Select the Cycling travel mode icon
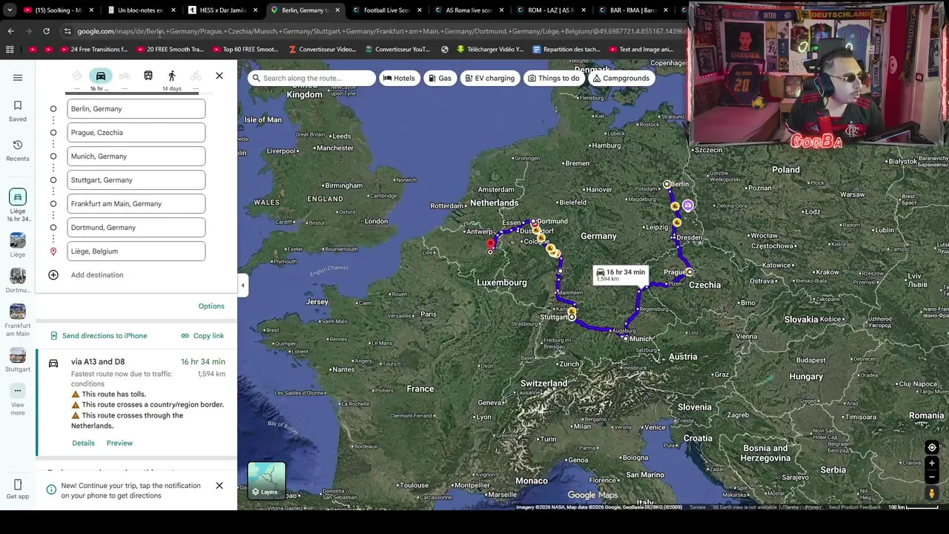The height and width of the screenshot is (534, 949). 196,76
